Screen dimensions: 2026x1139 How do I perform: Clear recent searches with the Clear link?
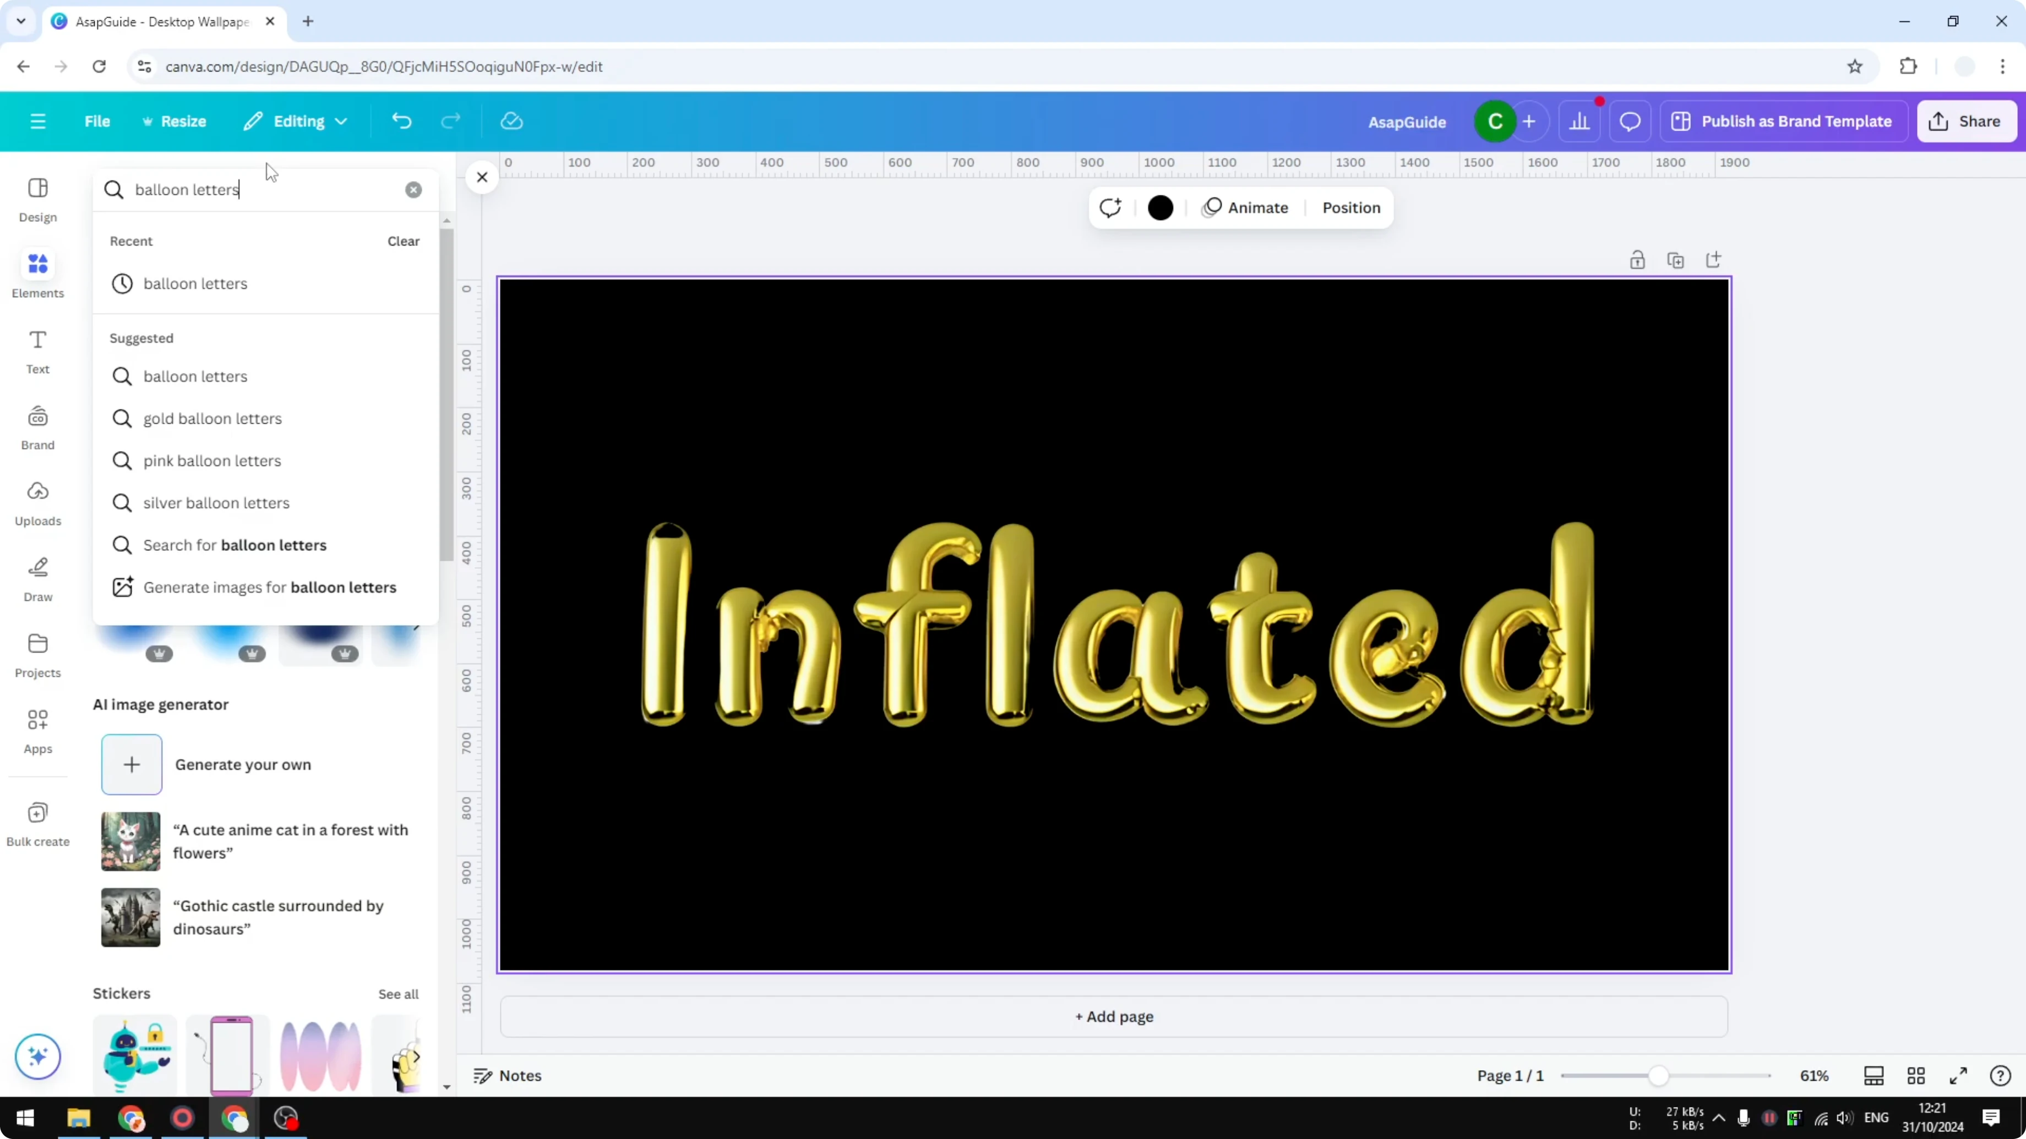[x=402, y=242]
